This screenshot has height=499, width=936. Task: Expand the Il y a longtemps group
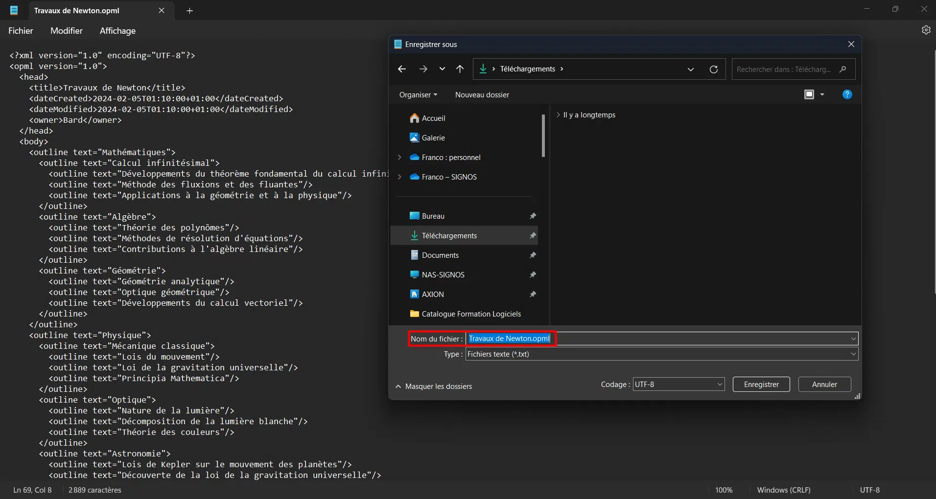pos(559,115)
